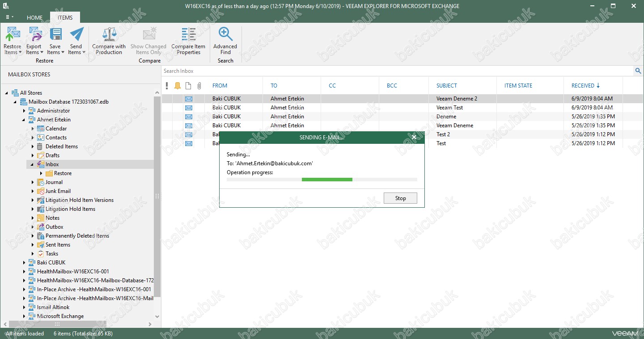
Task: Click the Sent Items folder icon
Action: pos(41,245)
